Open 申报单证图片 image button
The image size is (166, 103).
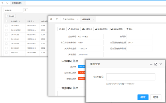101,29
